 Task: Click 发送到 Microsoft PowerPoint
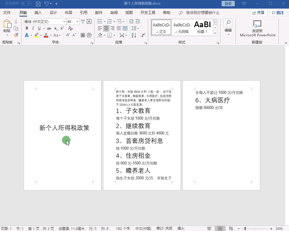tap(257, 29)
